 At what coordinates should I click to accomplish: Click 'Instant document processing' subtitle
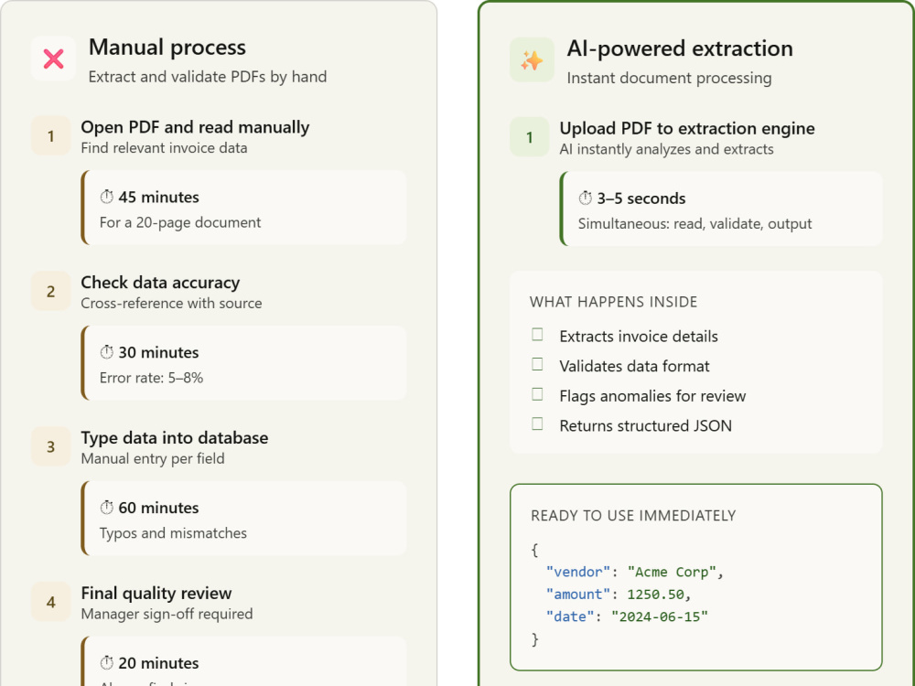click(x=670, y=78)
